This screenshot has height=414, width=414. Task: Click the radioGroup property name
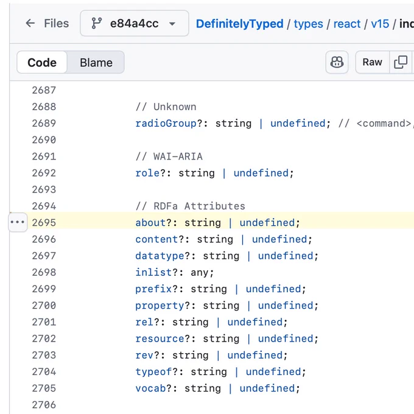pyautogui.click(x=166, y=124)
